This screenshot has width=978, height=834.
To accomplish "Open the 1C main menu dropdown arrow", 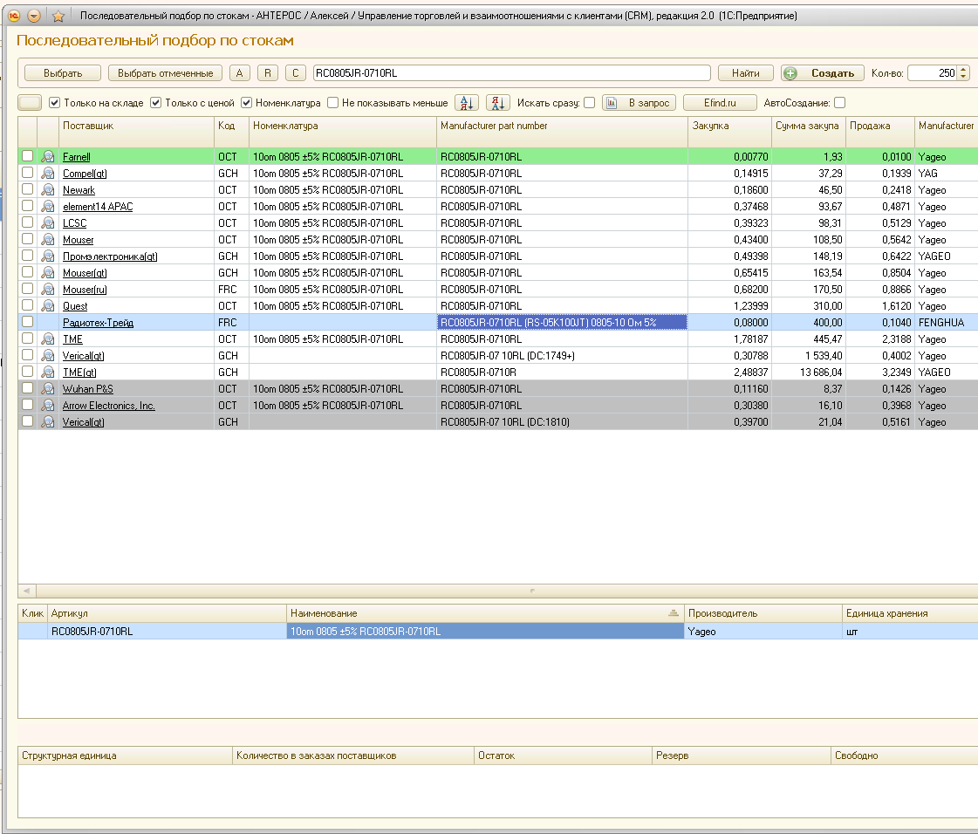I will point(34,16).
